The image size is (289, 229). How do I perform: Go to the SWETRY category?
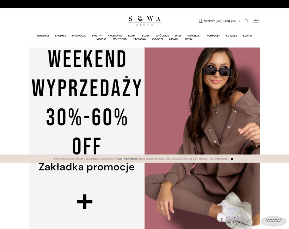point(97,36)
